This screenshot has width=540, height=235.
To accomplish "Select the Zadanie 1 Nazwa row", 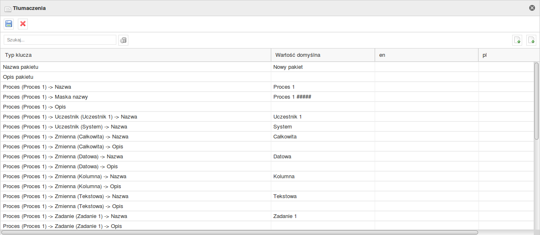I will coord(267,216).
